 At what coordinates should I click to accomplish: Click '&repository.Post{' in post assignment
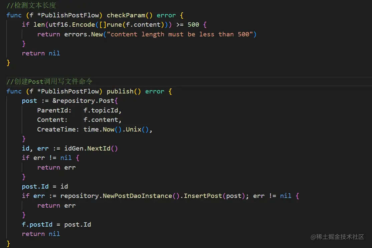(85, 101)
